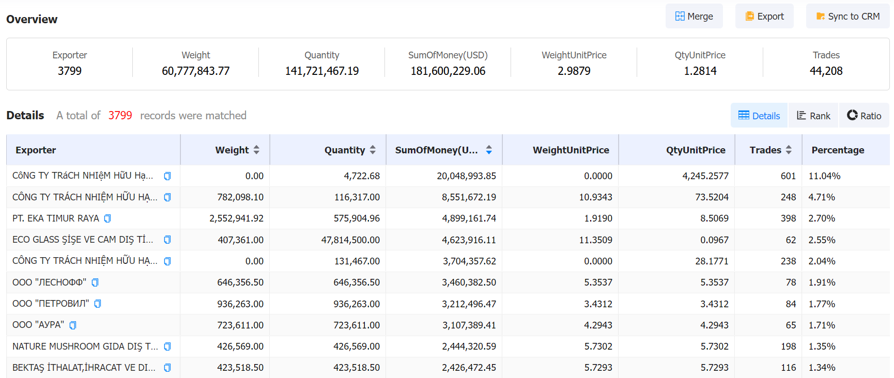Open ECO GLASS ŞİŞE VE CAM exporter
The width and height of the screenshot is (894, 378).
pyautogui.click(x=83, y=240)
